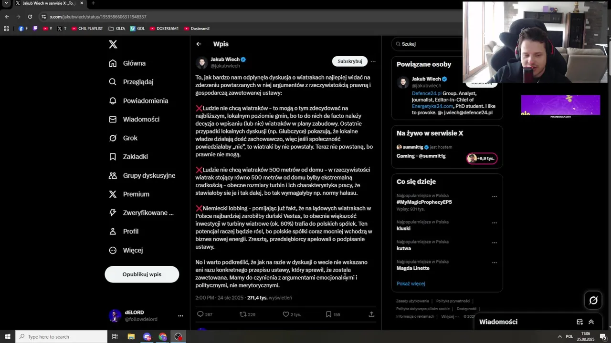
Task: Open options for Magda Linette trend
Action: pos(495,262)
